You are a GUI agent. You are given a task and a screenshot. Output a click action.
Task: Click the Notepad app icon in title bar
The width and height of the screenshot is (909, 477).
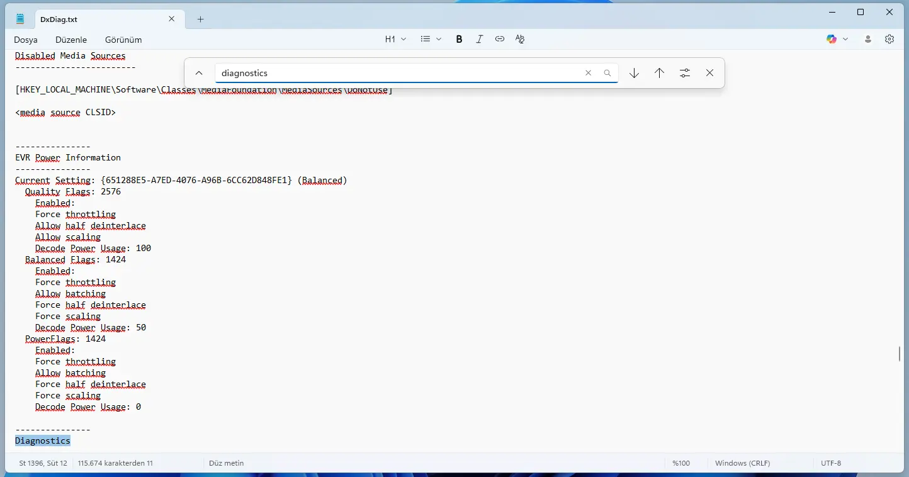pyautogui.click(x=20, y=19)
